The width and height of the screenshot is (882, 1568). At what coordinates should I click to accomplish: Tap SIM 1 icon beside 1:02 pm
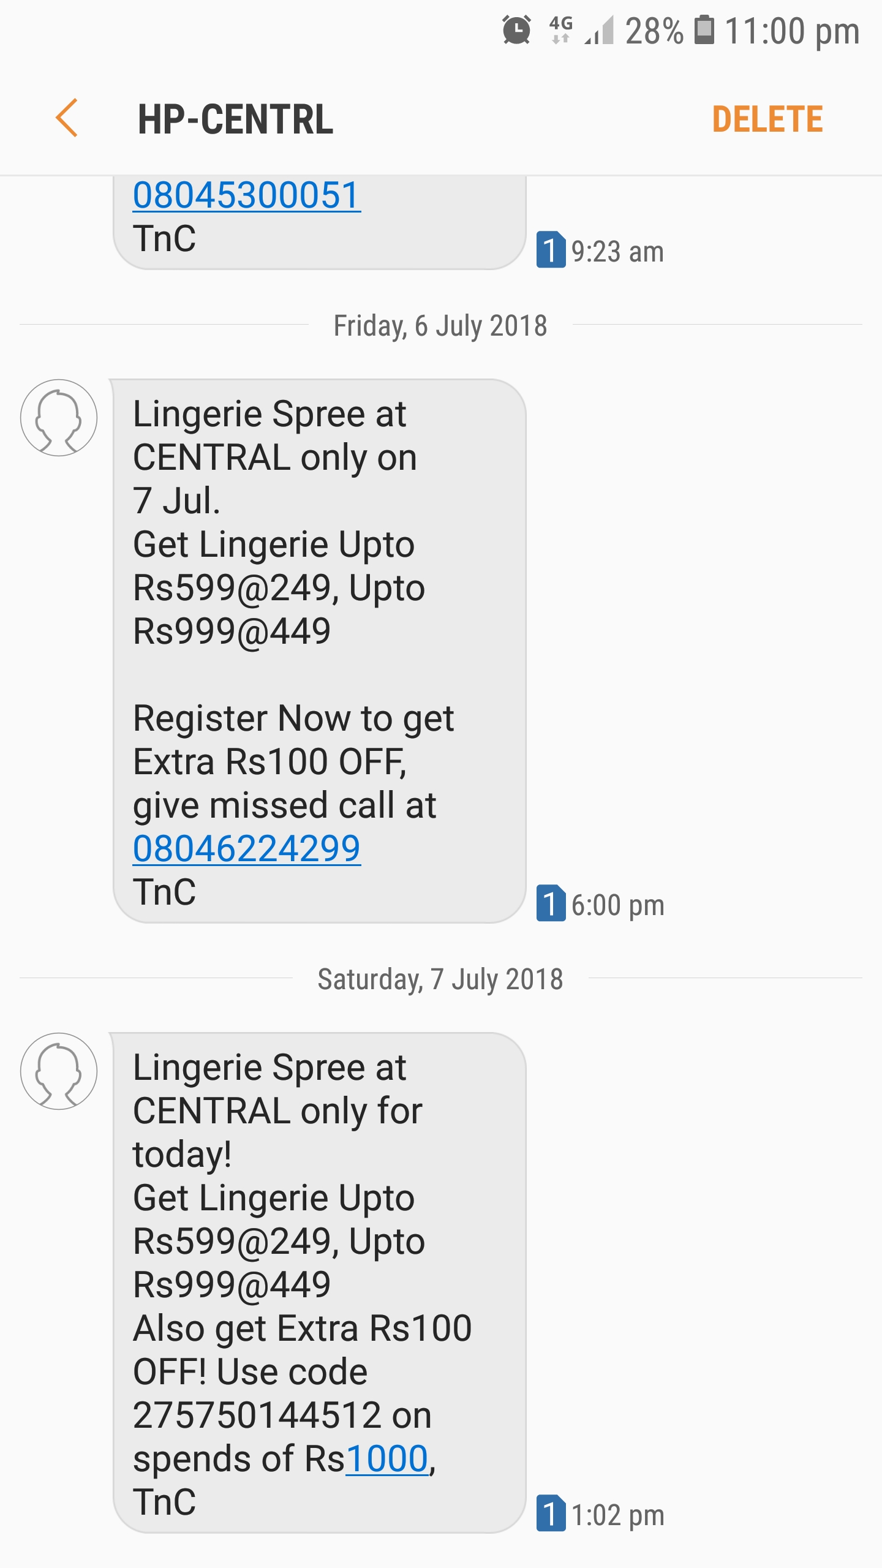pos(550,1513)
